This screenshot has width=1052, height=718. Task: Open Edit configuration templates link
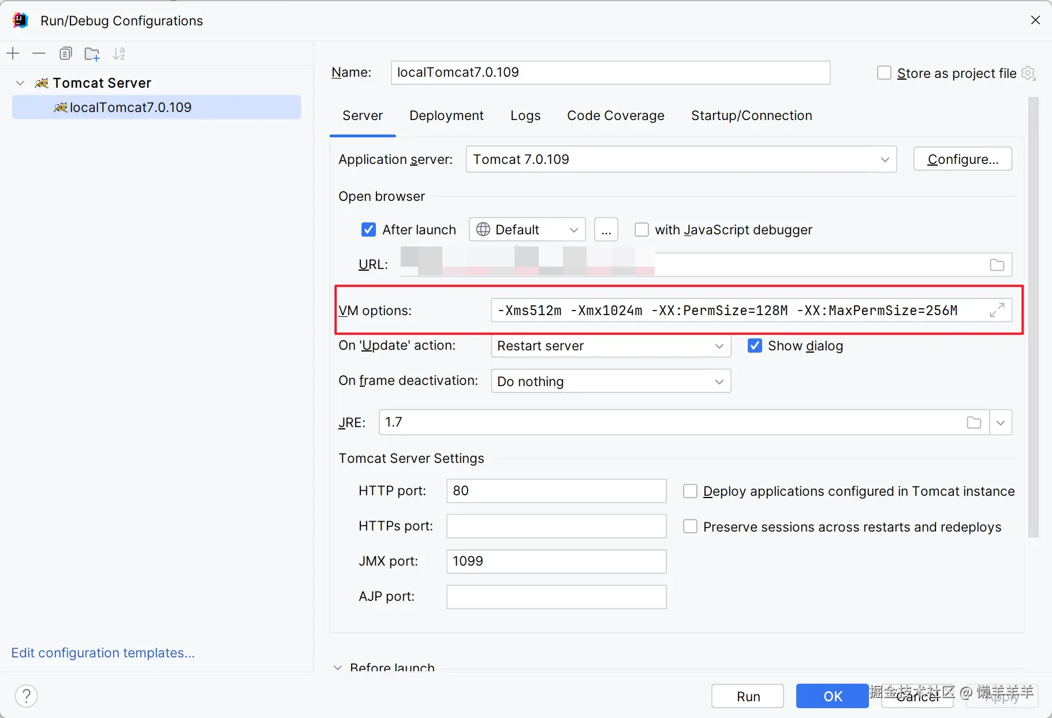click(x=103, y=653)
